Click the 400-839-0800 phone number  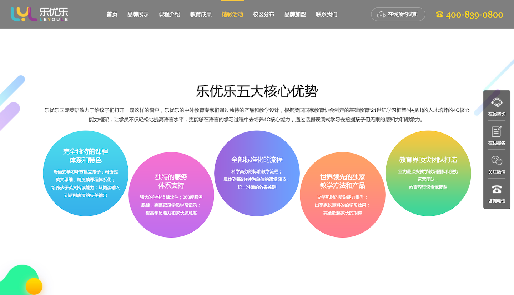tap(474, 15)
